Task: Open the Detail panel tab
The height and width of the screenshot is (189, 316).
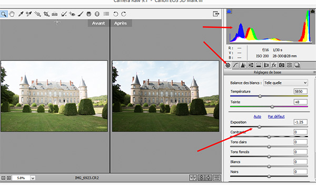Action: [x=243, y=65]
